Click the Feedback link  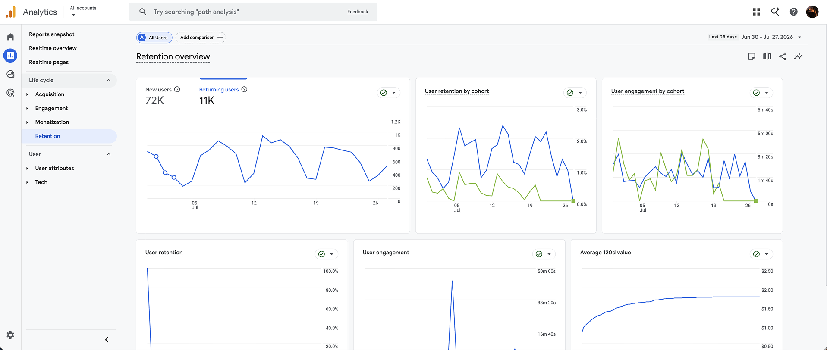pyautogui.click(x=358, y=12)
